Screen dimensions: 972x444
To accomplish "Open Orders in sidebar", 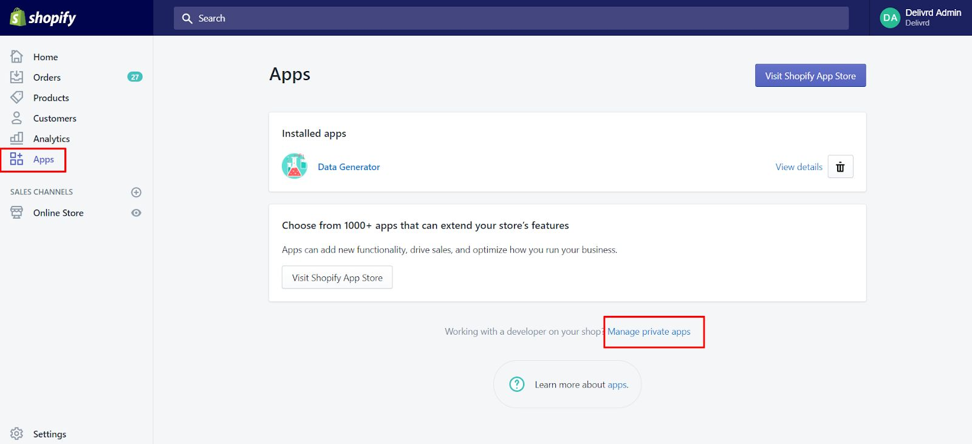I will [x=47, y=77].
